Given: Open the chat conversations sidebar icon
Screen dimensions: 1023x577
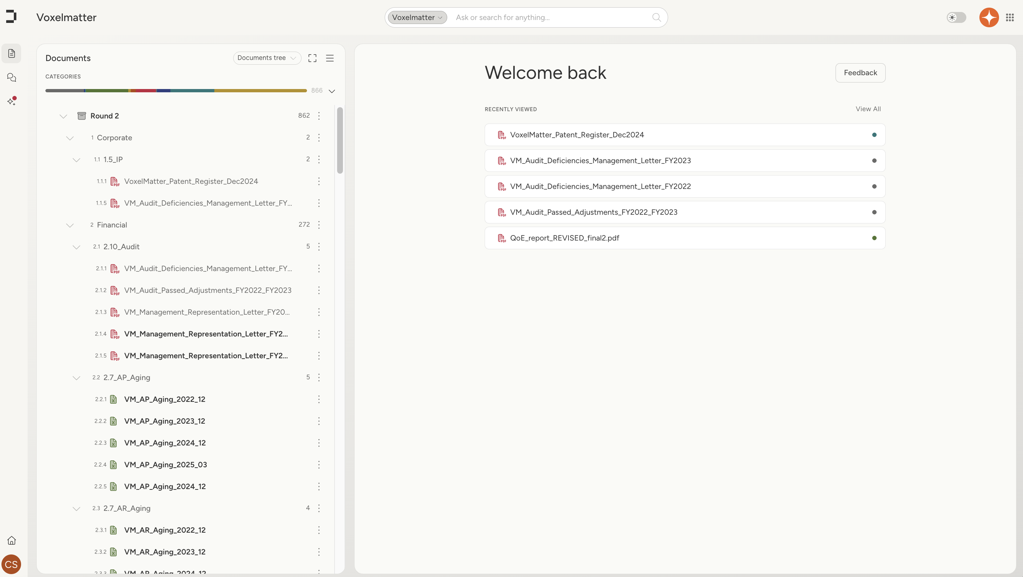Looking at the screenshot, I should click(x=12, y=77).
